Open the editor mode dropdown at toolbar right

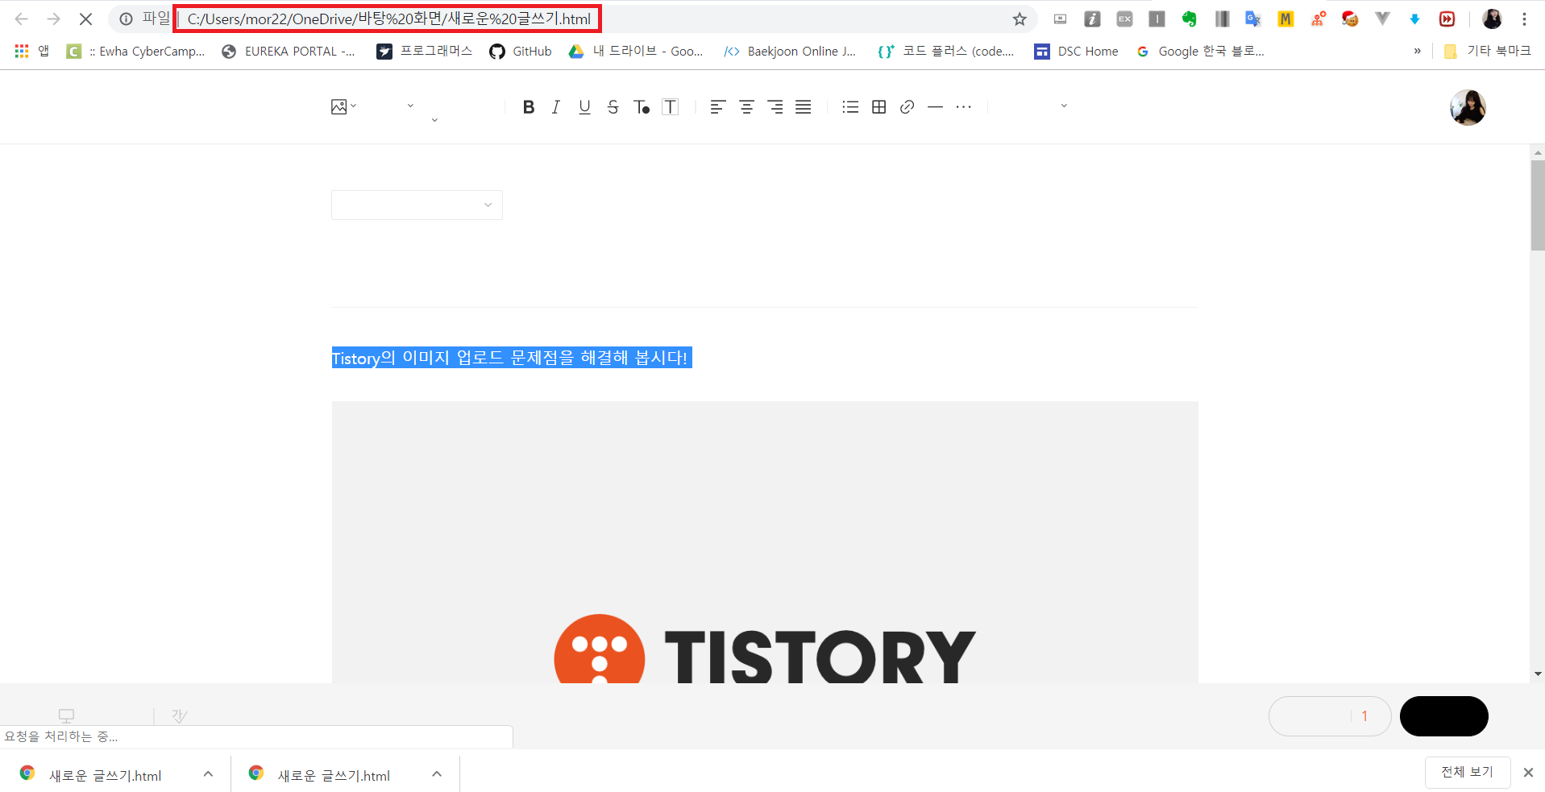click(1064, 106)
